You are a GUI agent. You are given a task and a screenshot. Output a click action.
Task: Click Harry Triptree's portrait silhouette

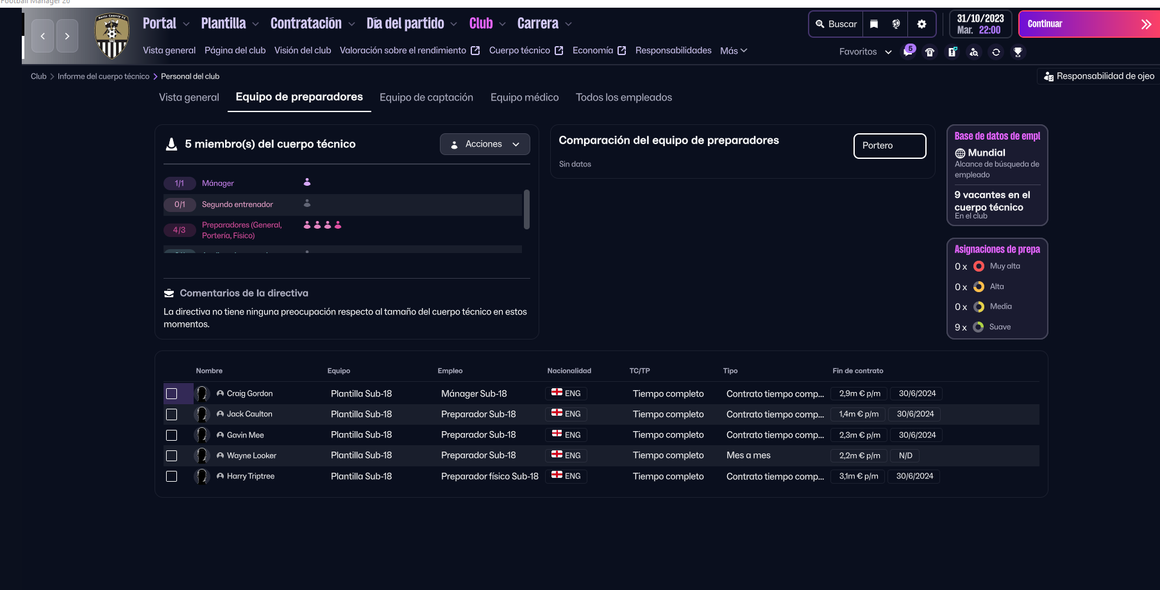[202, 476]
